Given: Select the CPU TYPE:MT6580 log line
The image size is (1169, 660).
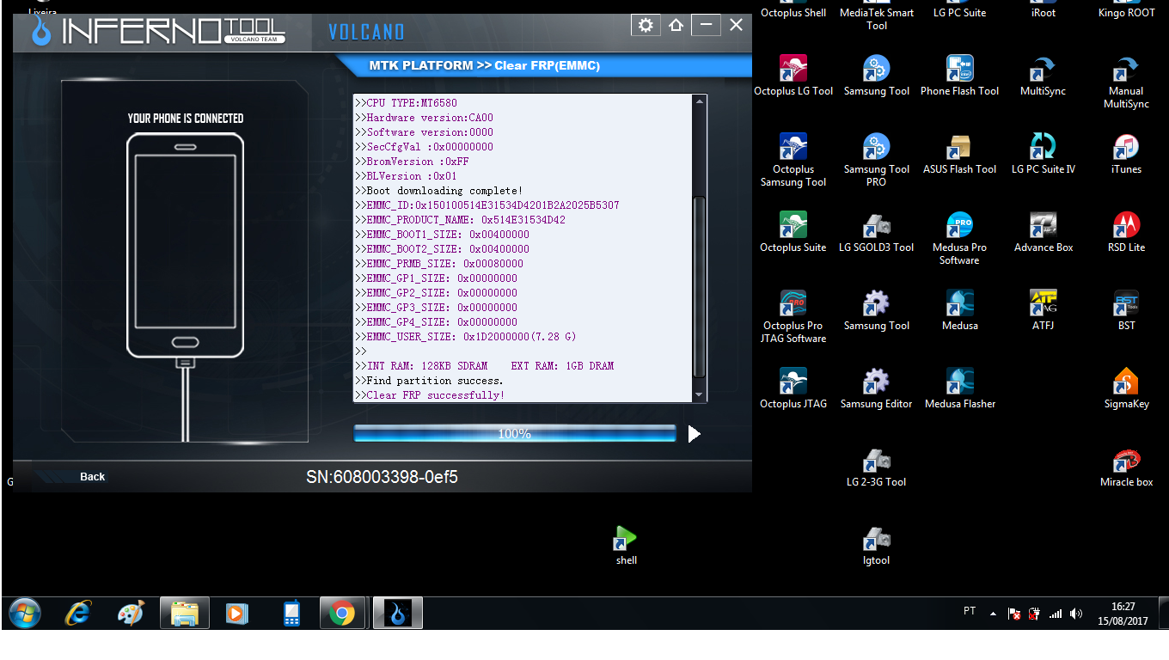Looking at the screenshot, I should coord(407,103).
